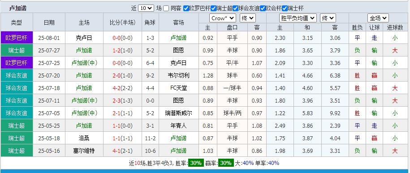Click result 负 in 塞尔维特 row

pyautogui.click(x=357, y=151)
